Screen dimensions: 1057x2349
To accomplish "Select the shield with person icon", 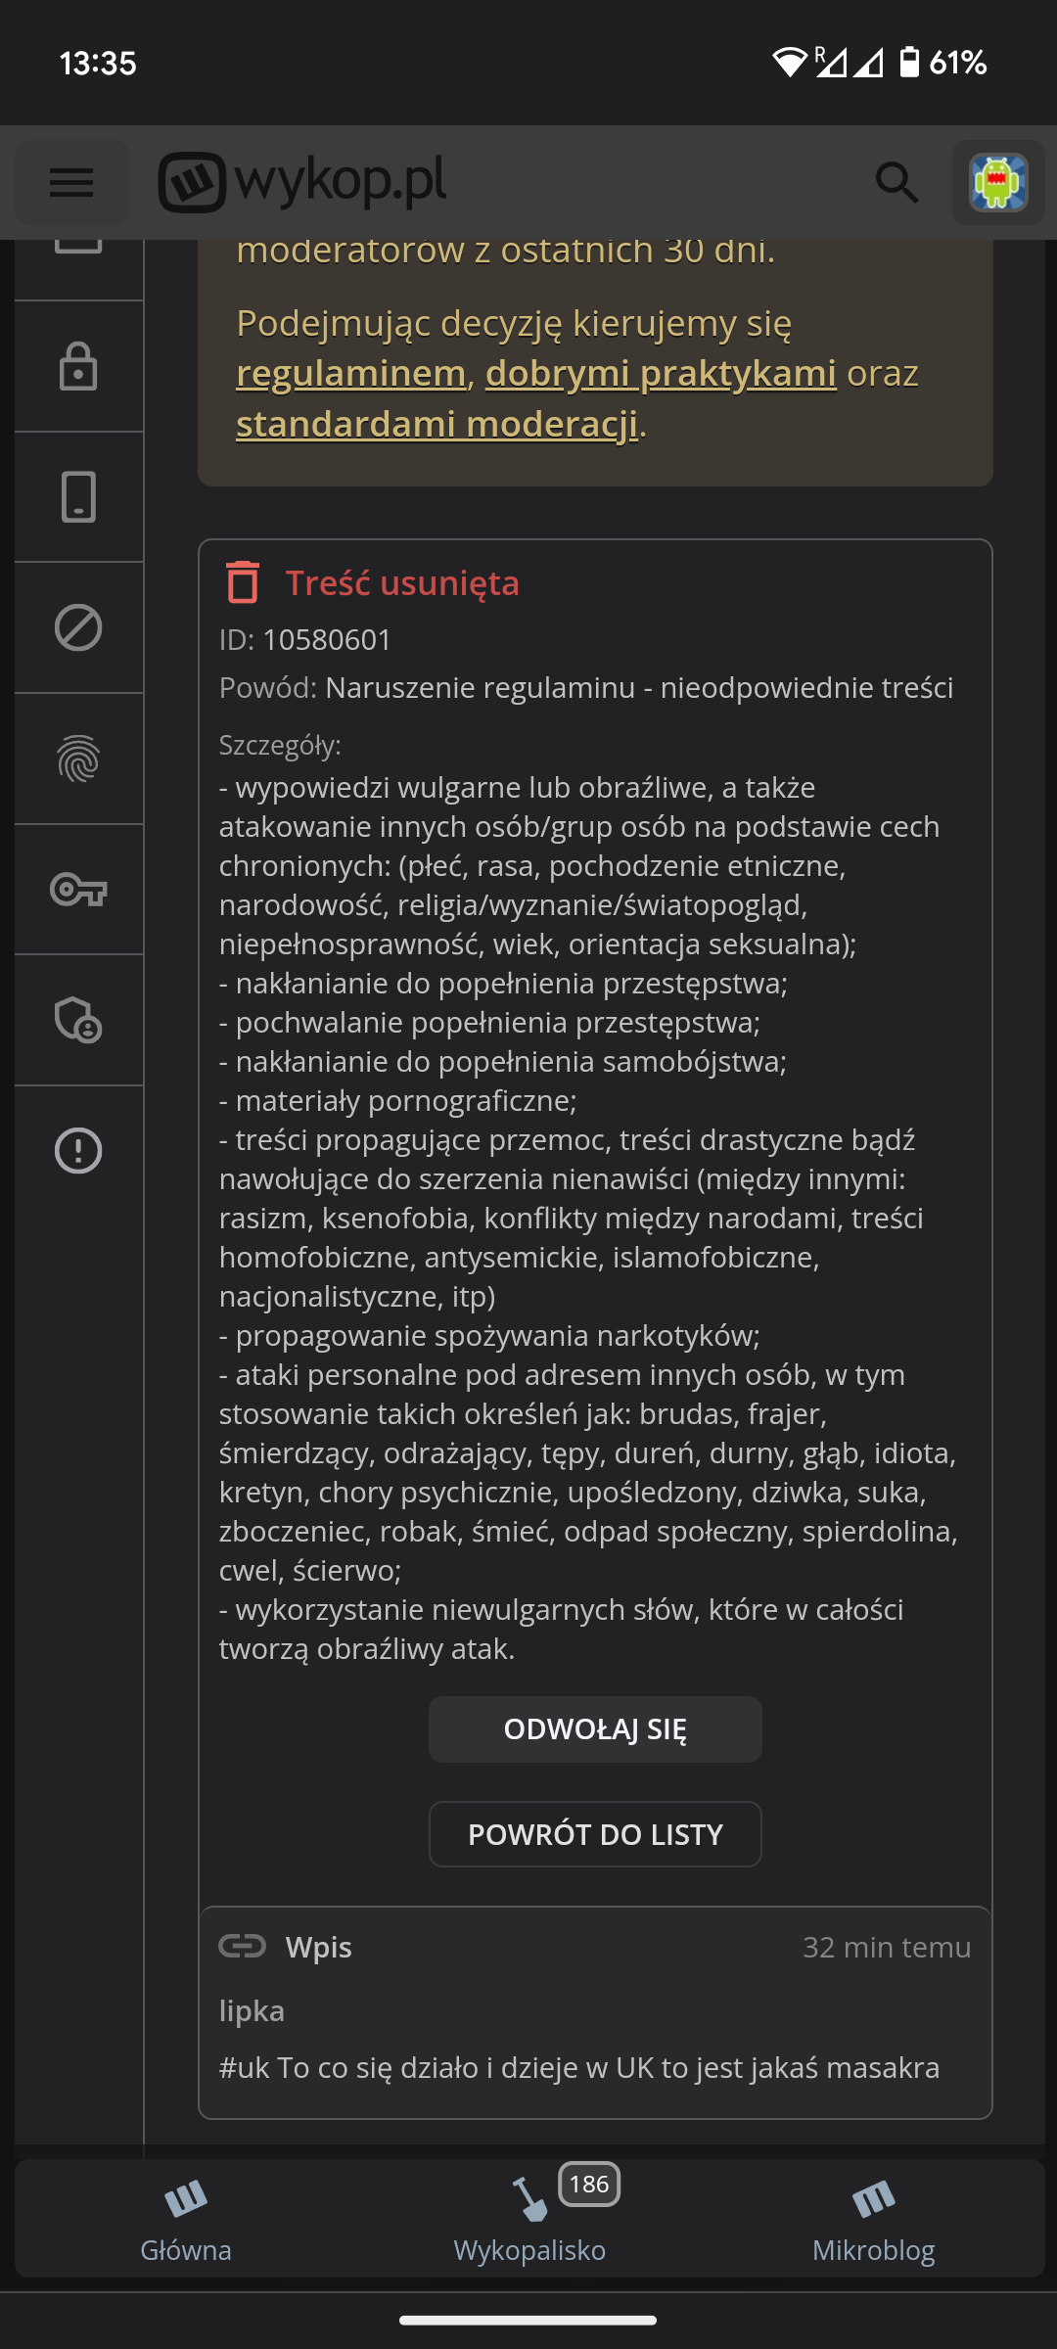I will (78, 1020).
